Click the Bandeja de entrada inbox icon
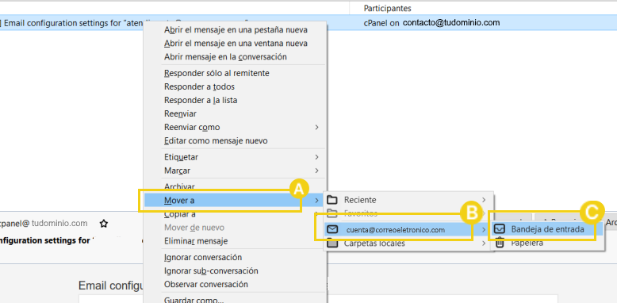The image size is (617, 303). coord(500,229)
